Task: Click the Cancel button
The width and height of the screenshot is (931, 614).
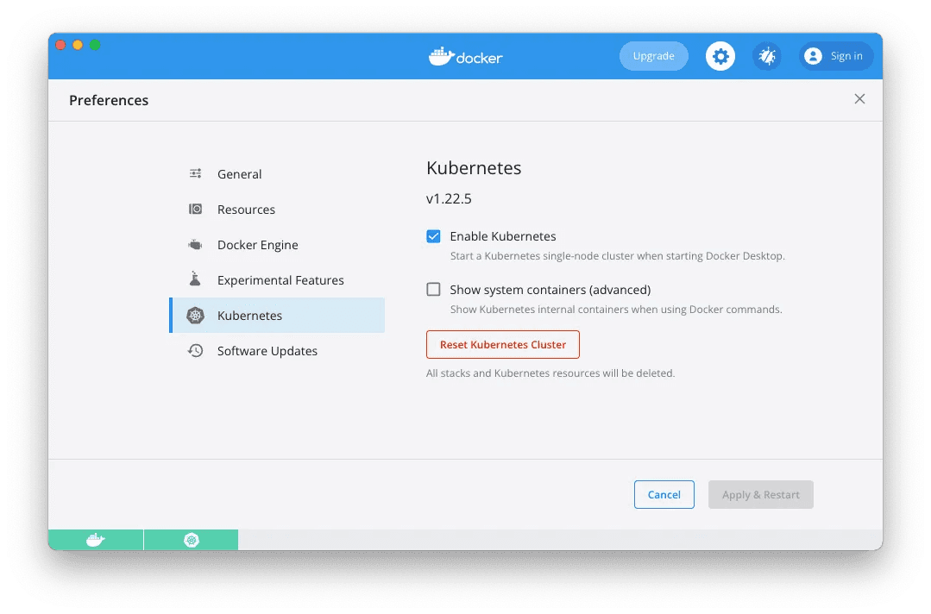Action: click(664, 495)
